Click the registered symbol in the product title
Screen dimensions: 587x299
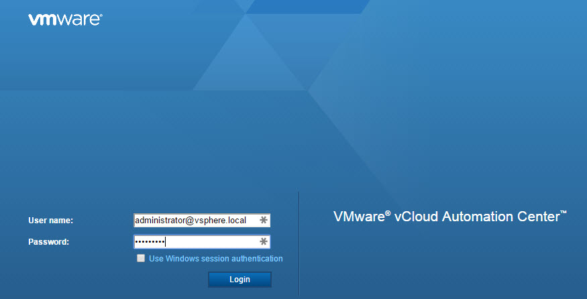point(389,214)
